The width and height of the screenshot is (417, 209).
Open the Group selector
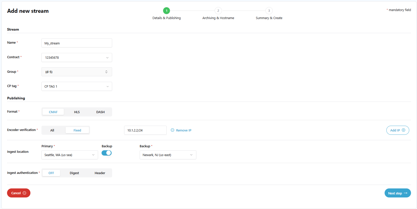[x=77, y=72]
